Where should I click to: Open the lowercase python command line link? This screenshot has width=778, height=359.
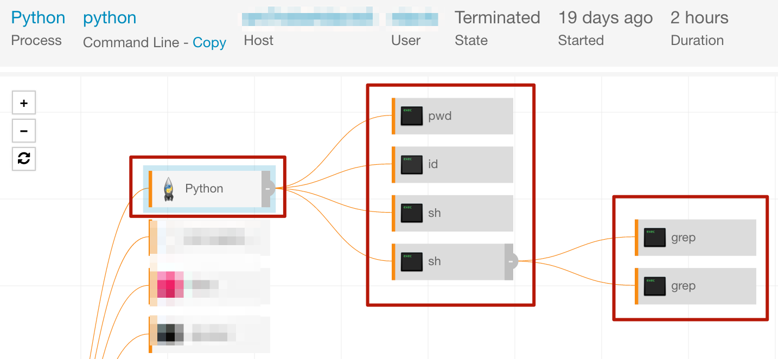click(110, 18)
